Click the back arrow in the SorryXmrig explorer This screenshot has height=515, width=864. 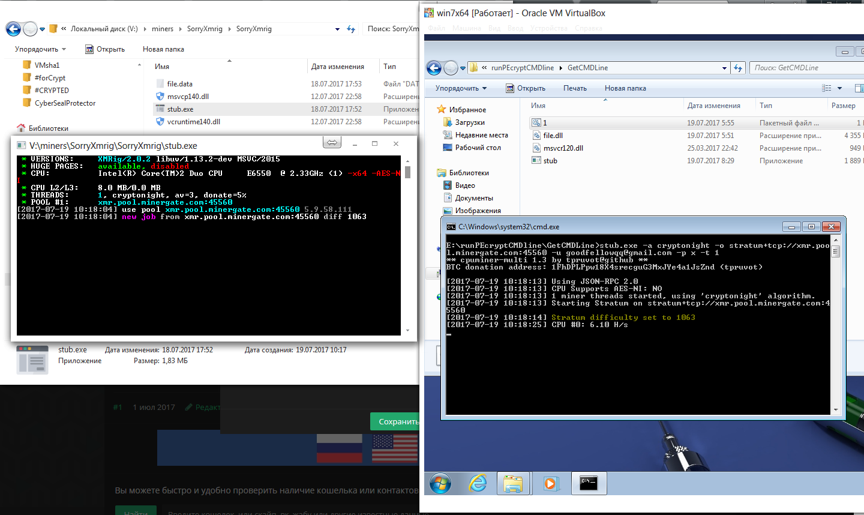click(13, 29)
